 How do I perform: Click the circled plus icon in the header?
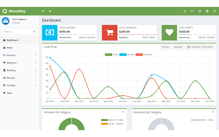[207, 11]
